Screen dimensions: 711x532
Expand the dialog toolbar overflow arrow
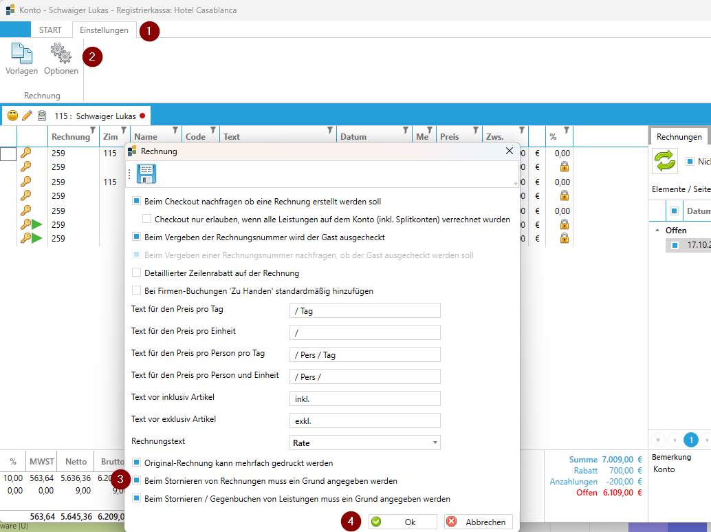click(516, 183)
